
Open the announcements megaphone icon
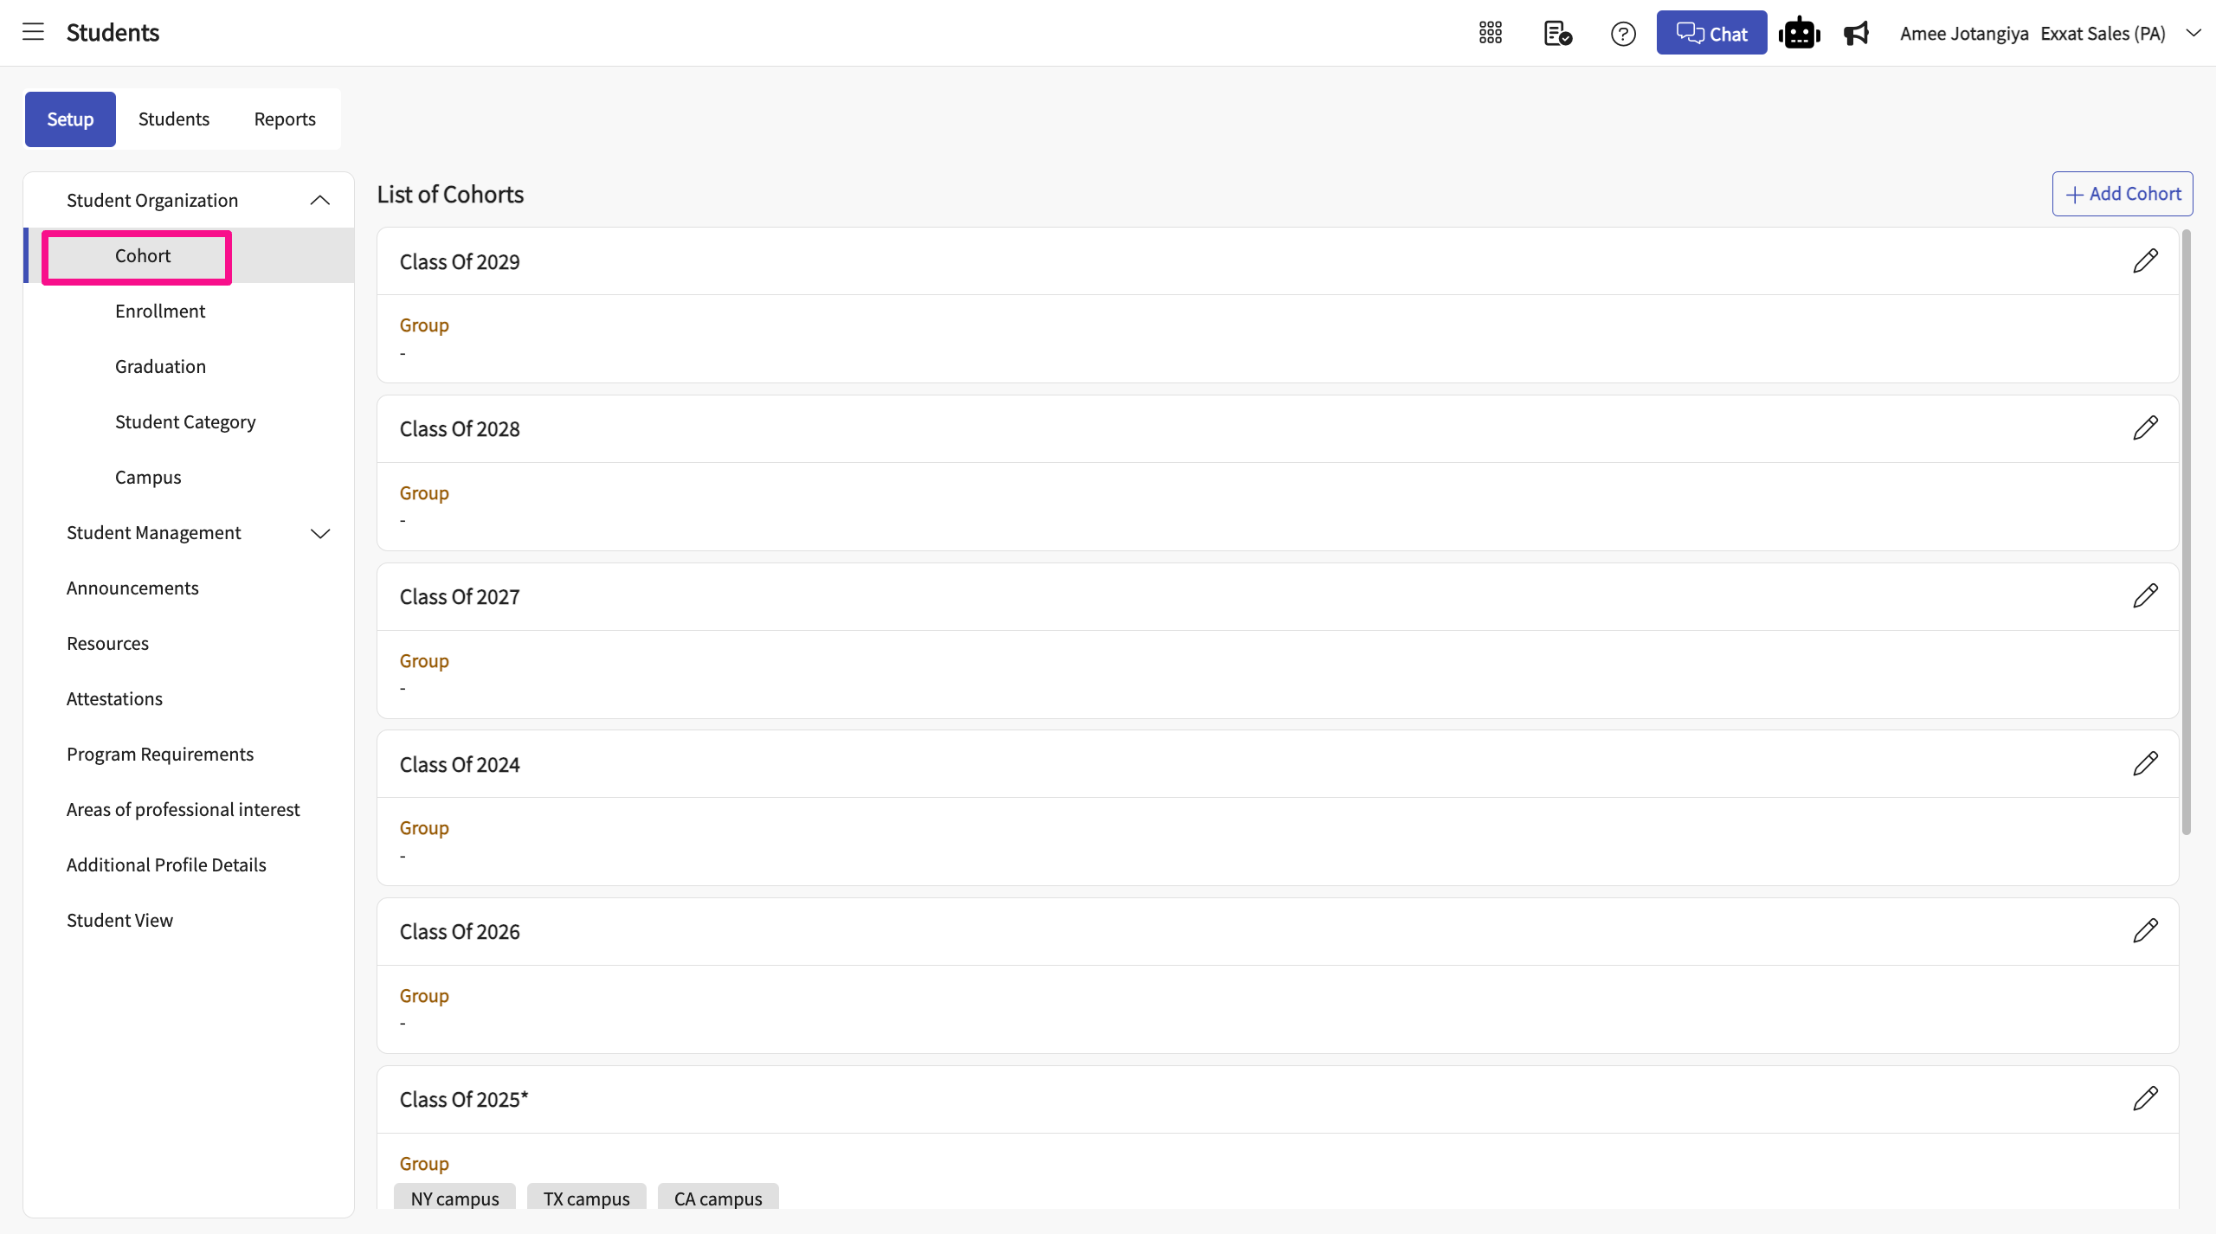pos(1856,33)
